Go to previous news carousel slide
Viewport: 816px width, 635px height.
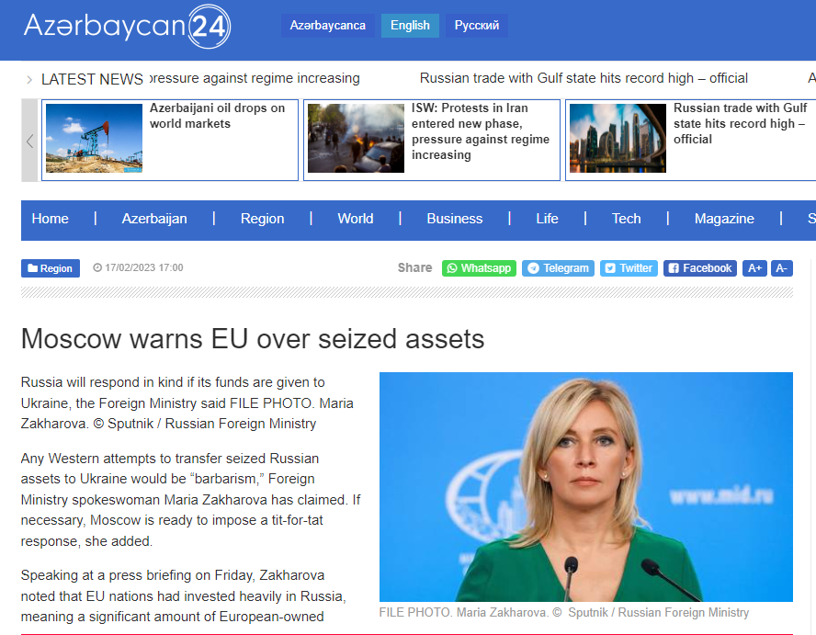[x=29, y=141]
